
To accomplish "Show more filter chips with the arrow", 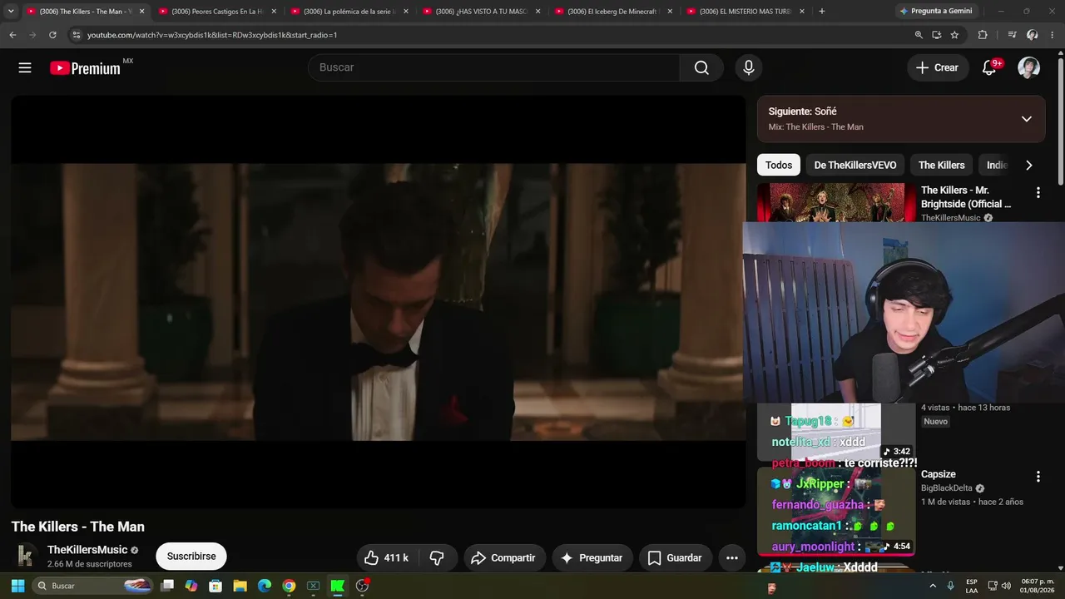I will 1029,165.
